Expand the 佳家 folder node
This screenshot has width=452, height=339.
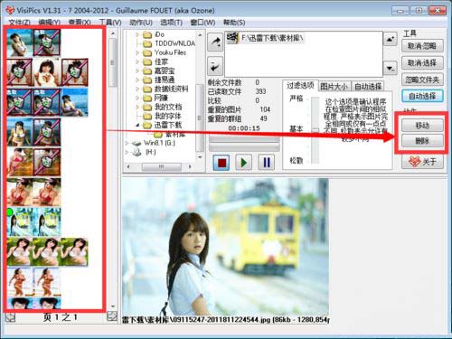[137, 61]
